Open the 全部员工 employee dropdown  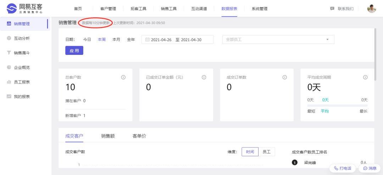[278, 40]
